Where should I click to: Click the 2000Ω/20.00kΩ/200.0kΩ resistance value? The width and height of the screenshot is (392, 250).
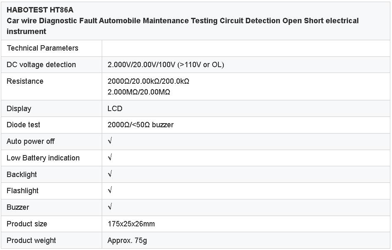148,81
